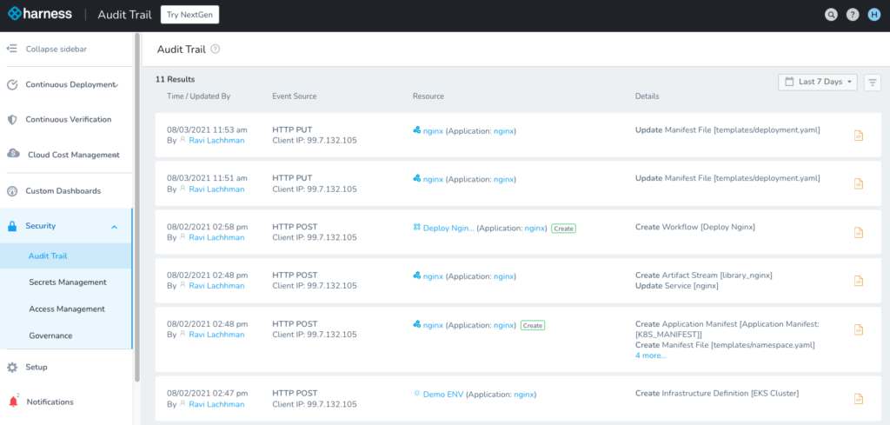Image resolution: width=890 pixels, height=425 pixels.
Task: View YAML diff icon for Artifact Stream entry
Action: (x=859, y=281)
